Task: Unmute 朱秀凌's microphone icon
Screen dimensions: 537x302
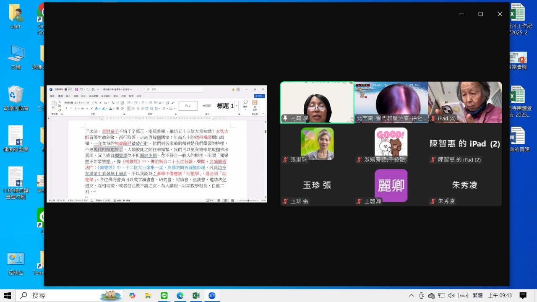Action: [x=433, y=201]
